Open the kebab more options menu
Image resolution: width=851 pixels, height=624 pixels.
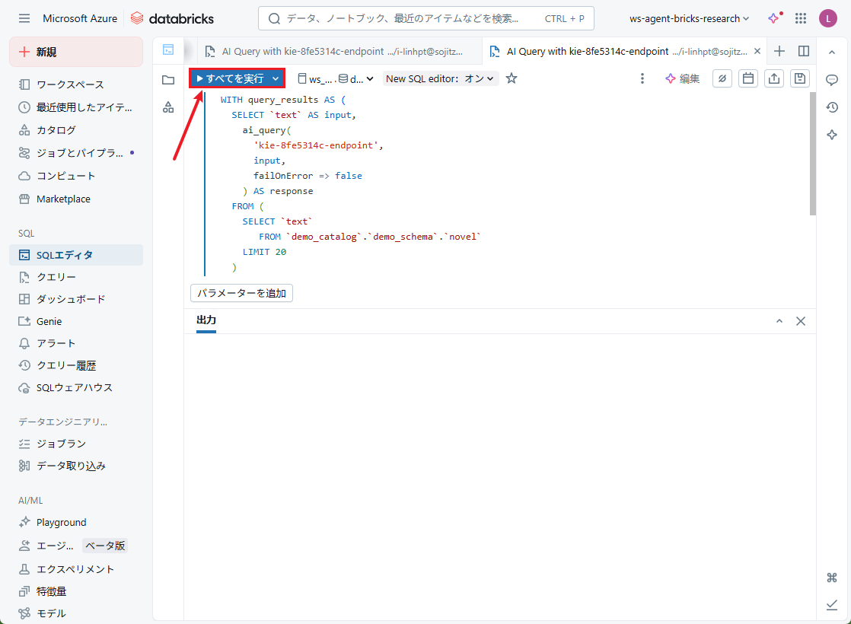pyautogui.click(x=642, y=78)
